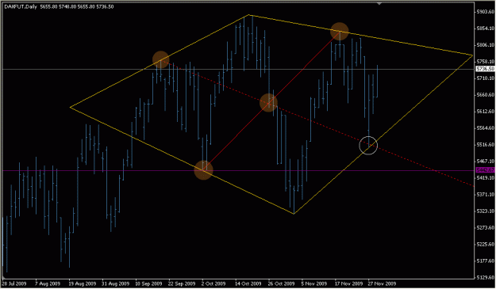Screen dimensions: 496x289
Task: Click the 28 Jul 2009 date label
Action: (x=14, y=283)
